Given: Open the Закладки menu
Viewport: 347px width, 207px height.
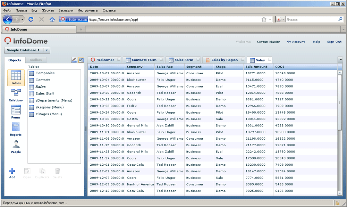Looking at the screenshot, I should pos(66,10).
